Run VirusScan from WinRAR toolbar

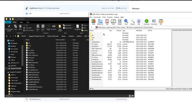click(x=146, y=22)
